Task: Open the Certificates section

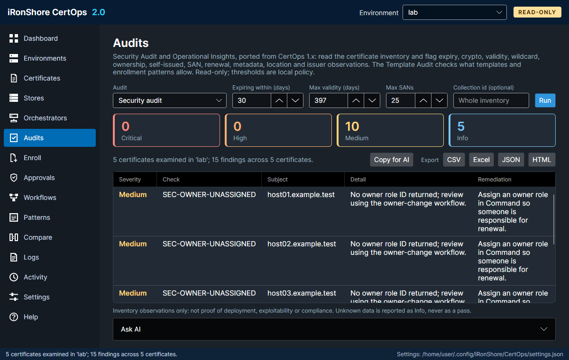Action: tap(50, 78)
